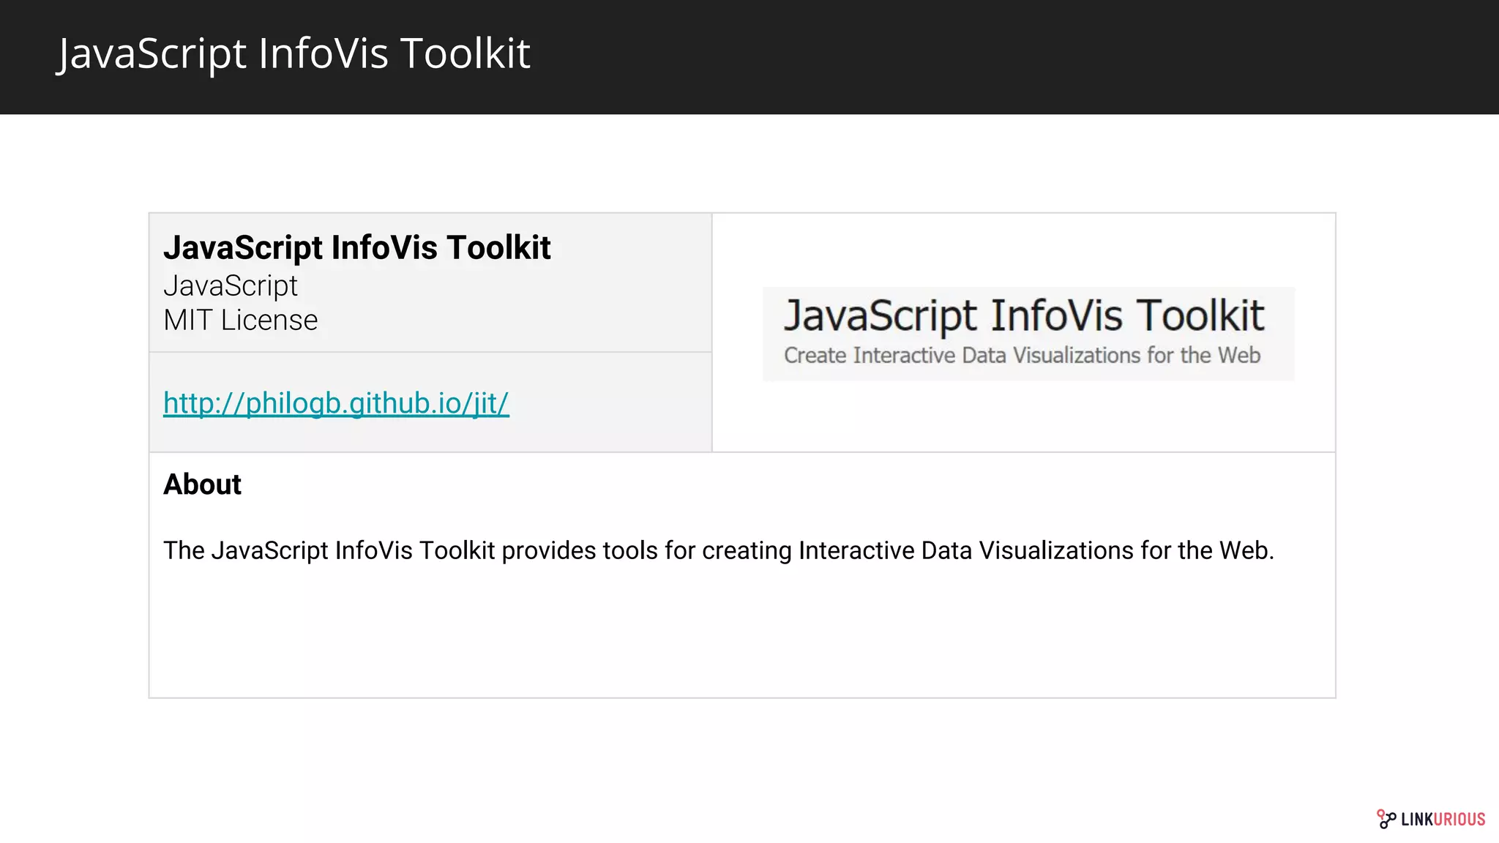Click the 'JavaScript' language line under heading
Screen dimensions: 1499x843
231,285
